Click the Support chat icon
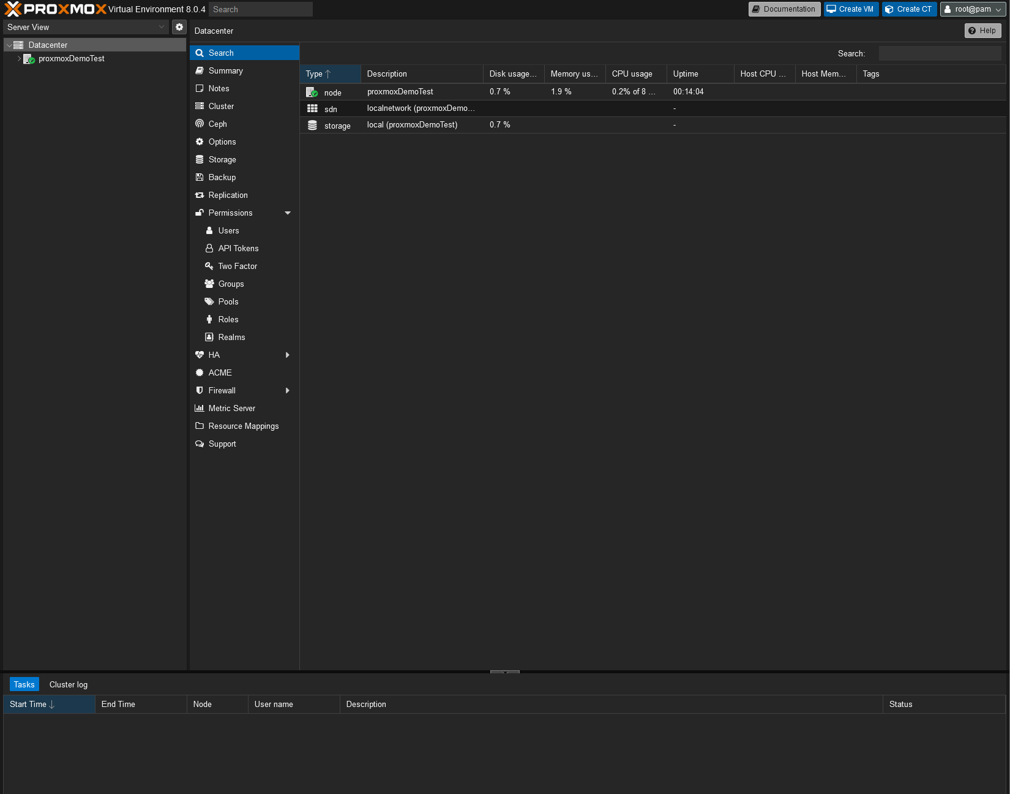The width and height of the screenshot is (1010, 794). 200,444
